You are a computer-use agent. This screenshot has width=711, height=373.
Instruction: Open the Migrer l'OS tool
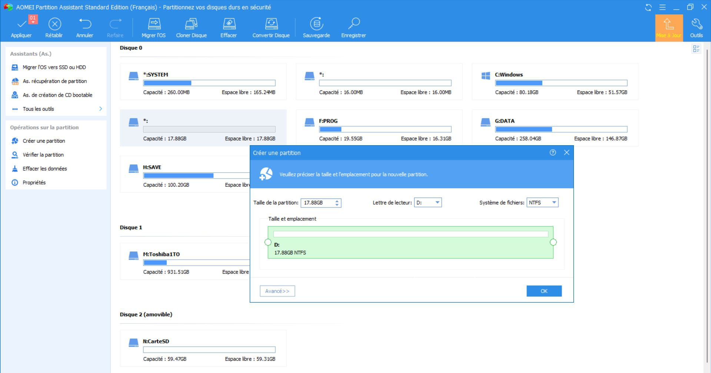pyautogui.click(x=154, y=28)
